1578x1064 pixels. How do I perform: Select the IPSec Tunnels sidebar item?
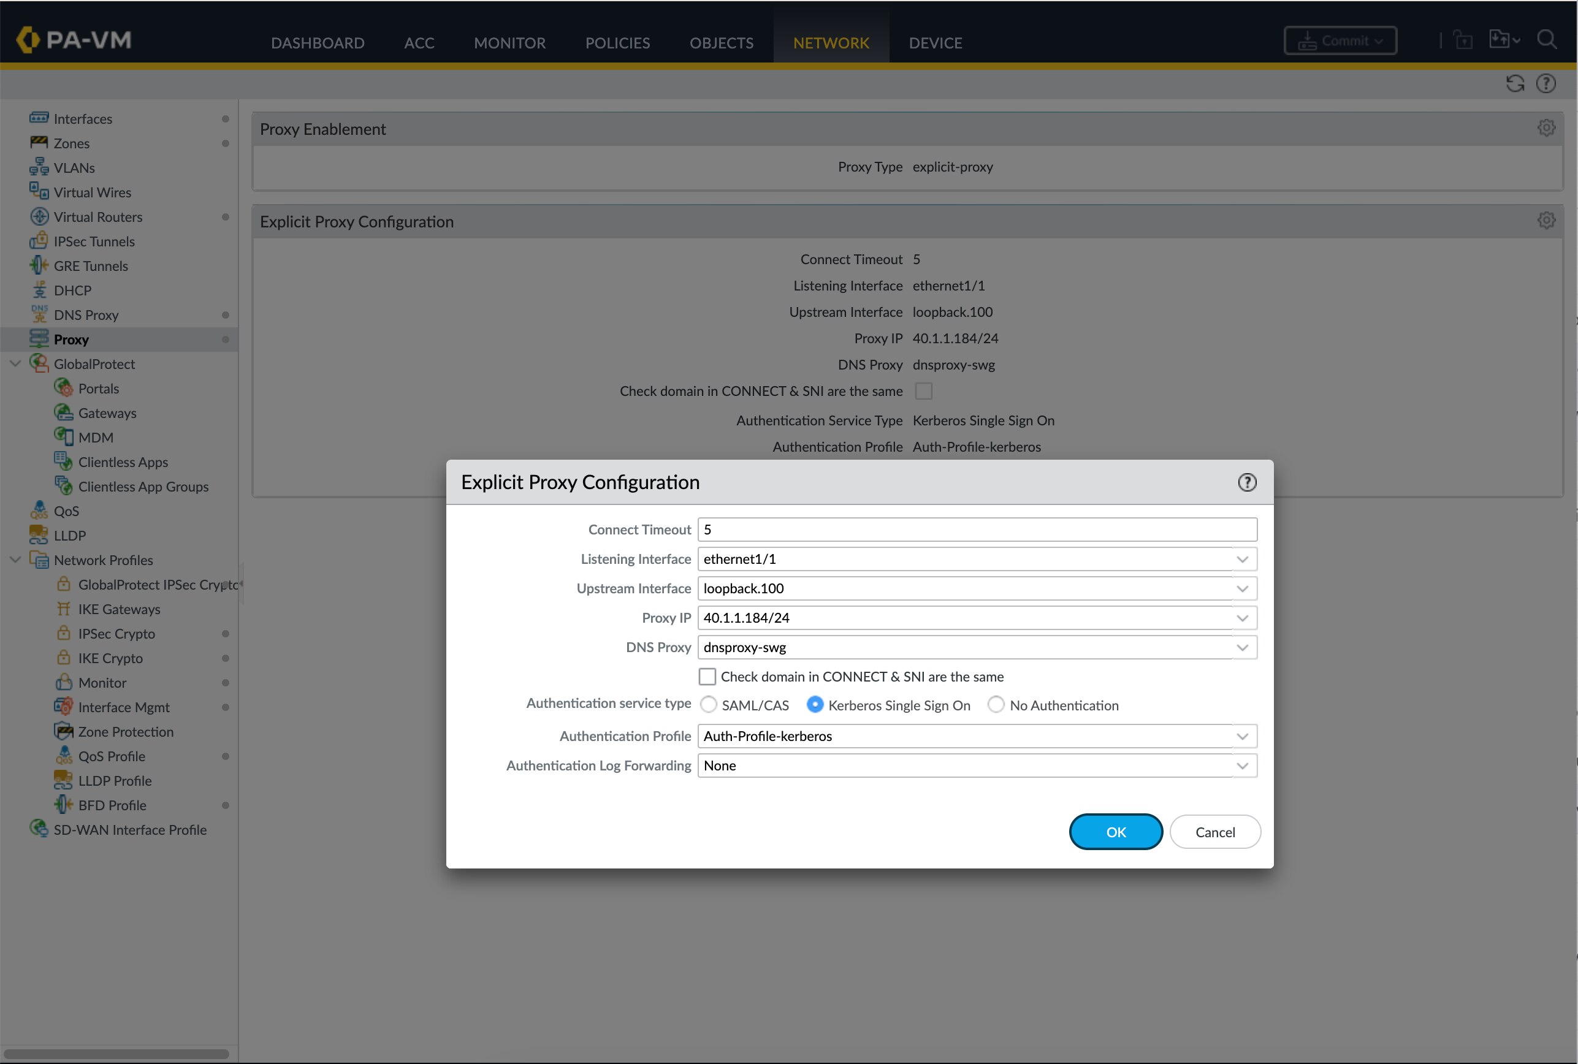tap(94, 241)
